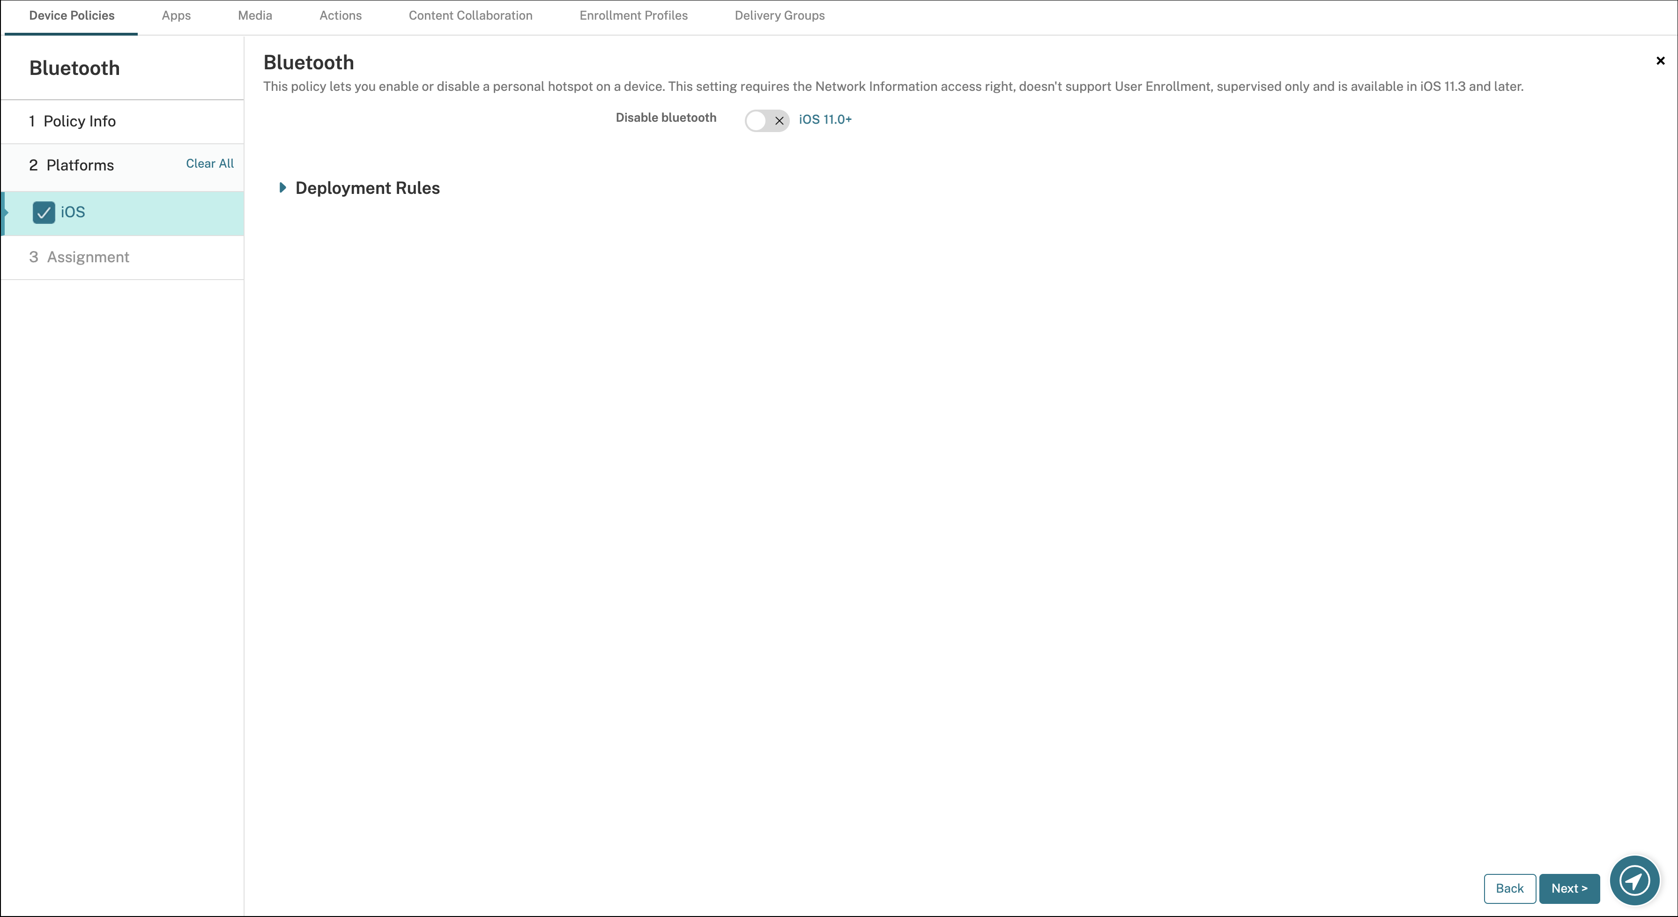Viewport: 1678px width, 917px height.
Task: Click the Platforms step icon
Action: [33, 165]
